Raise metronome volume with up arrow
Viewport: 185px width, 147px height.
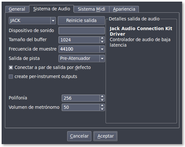pos(102,106)
